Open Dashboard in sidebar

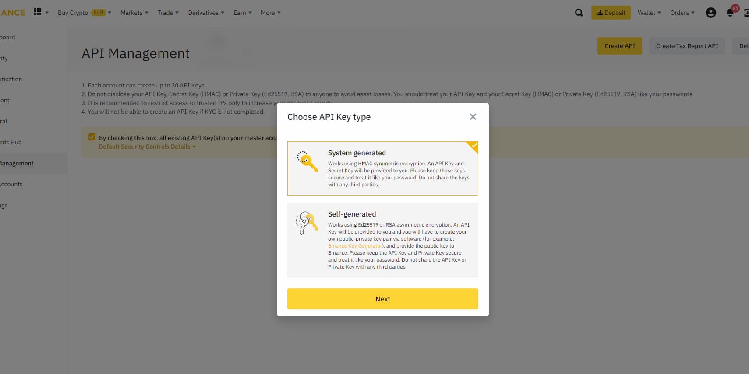[x=33, y=37]
